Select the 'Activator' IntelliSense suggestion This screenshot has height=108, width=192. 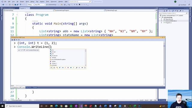(x=54, y=65)
